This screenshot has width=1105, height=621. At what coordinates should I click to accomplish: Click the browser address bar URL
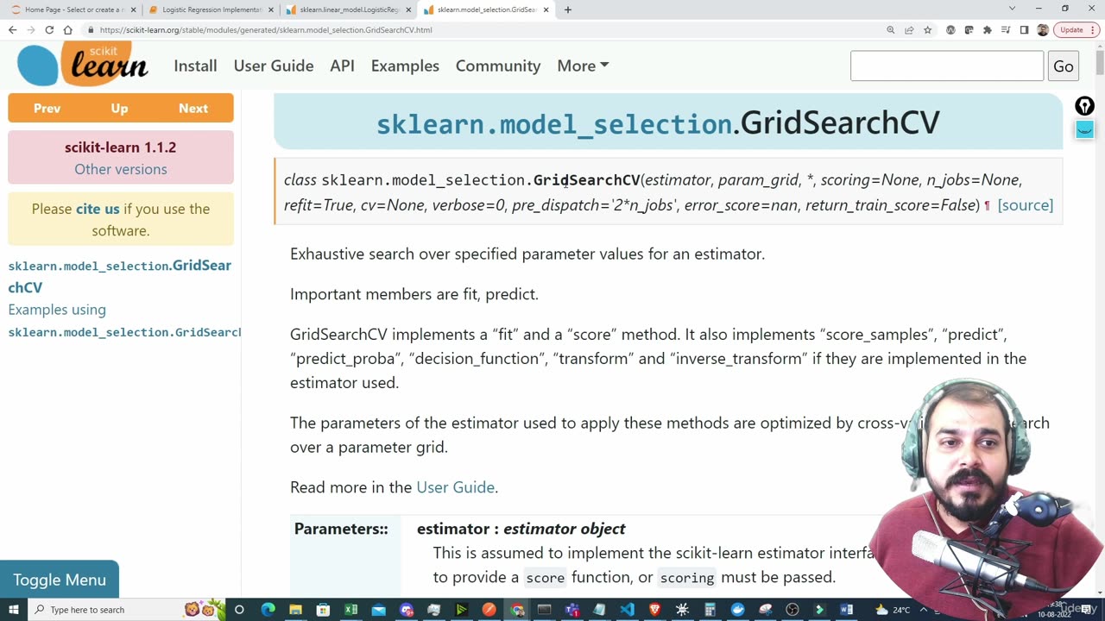pos(266,29)
